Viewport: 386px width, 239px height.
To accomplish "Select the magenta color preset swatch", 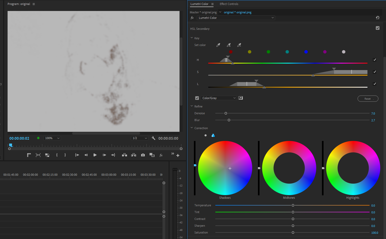I will click(x=325, y=52).
